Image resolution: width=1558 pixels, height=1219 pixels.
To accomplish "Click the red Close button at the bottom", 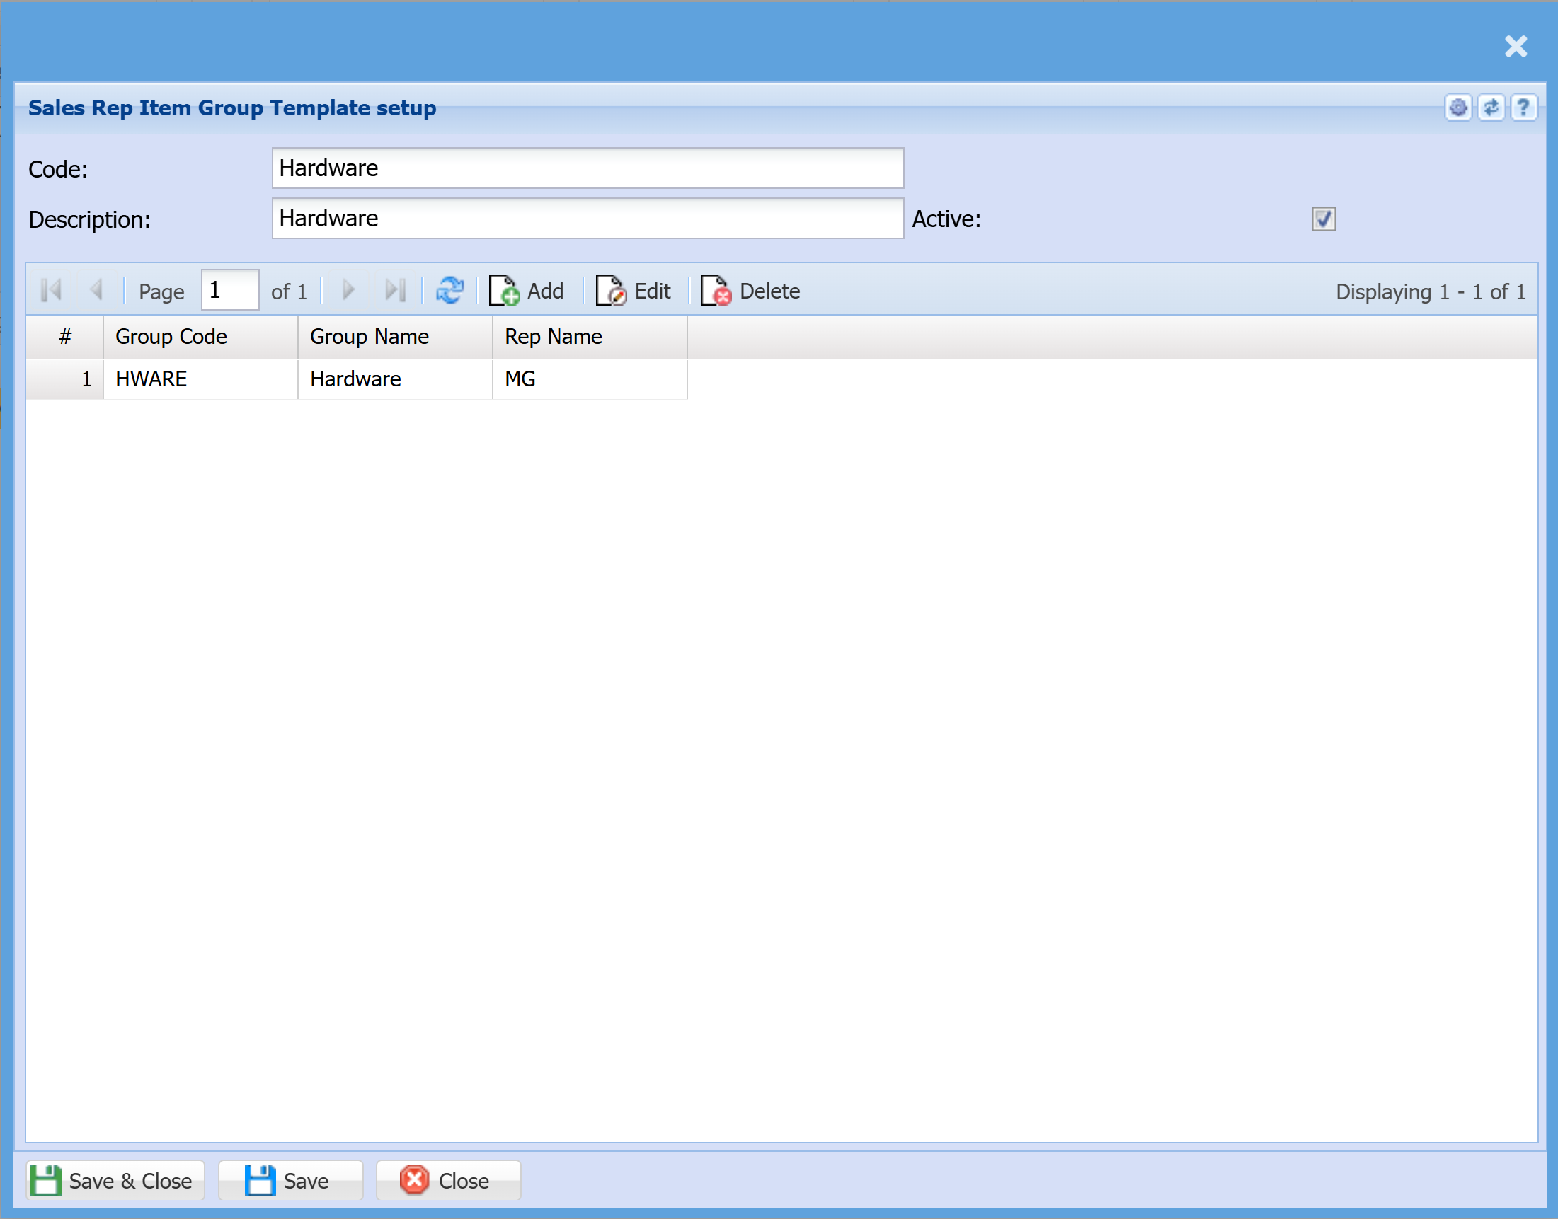I will [x=447, y=1181].
